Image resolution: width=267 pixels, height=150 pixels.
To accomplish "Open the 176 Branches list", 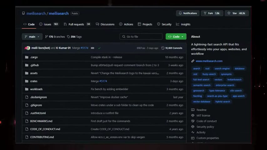I will (55, 37).
